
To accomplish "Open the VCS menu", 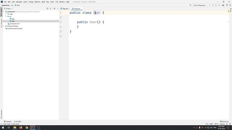I will coord(57,2).
